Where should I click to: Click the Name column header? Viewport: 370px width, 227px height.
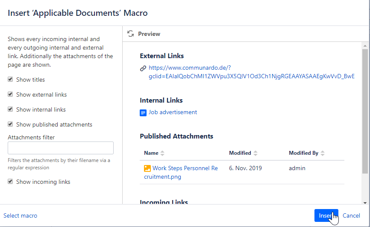151,153
